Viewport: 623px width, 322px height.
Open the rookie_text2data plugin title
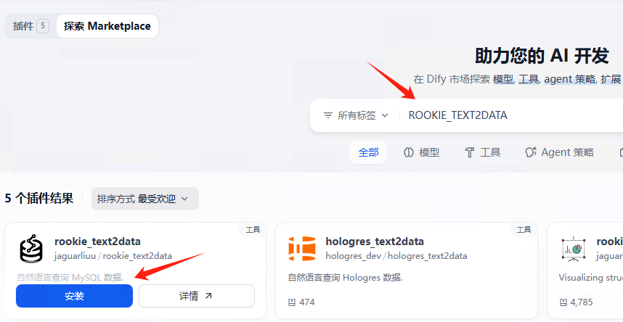click(97, 241)
